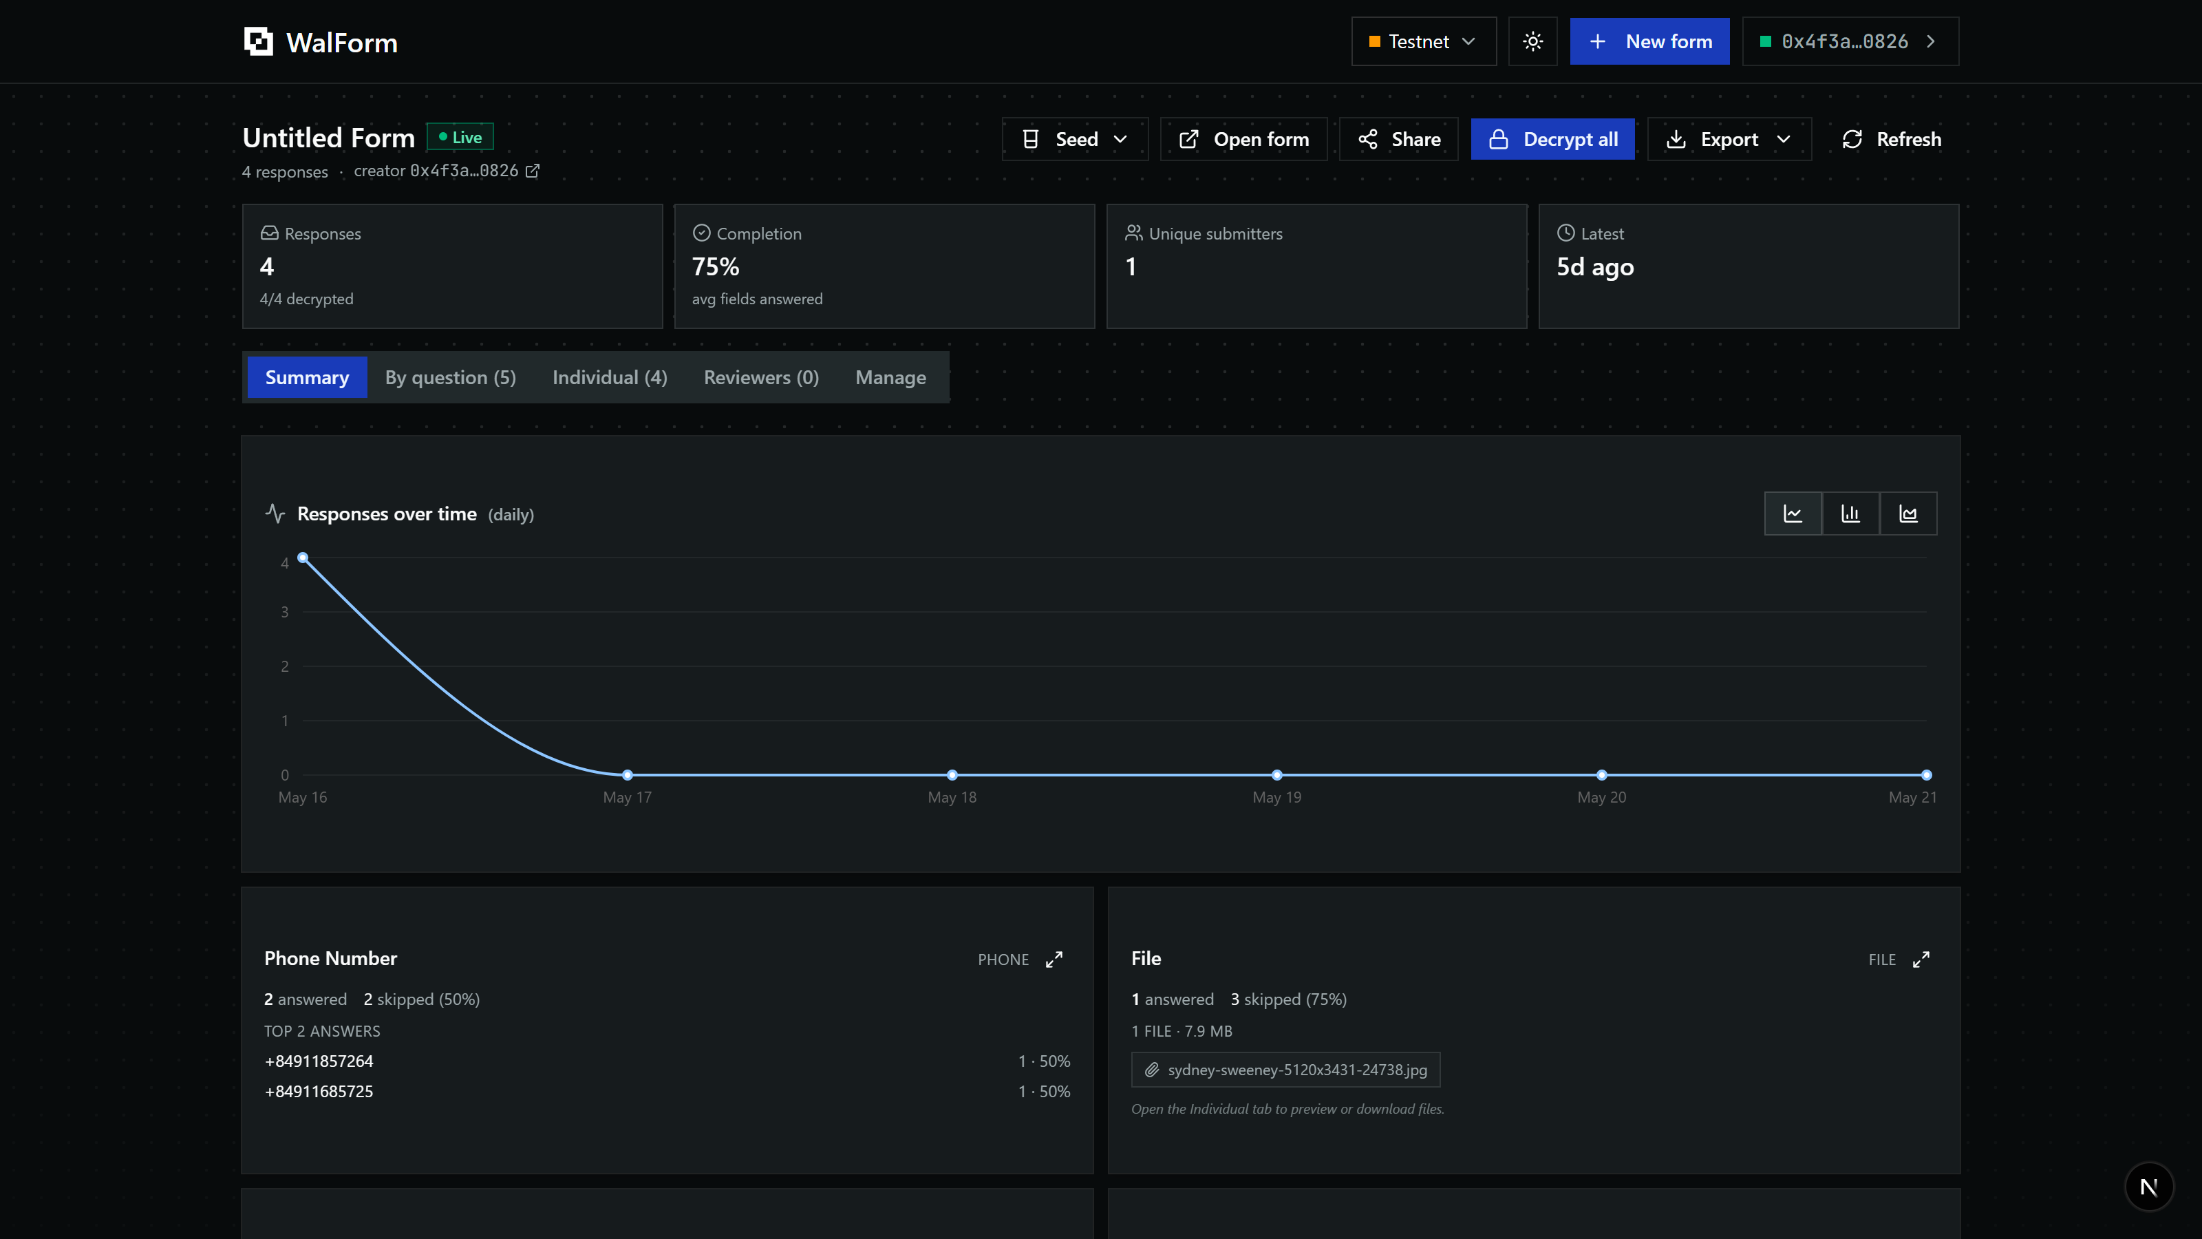The height and width of the screenshot is (1239, 2202).
Task: Click the May 20 data point on chart
Action: pyautogui.click(x=1602, y=774)
